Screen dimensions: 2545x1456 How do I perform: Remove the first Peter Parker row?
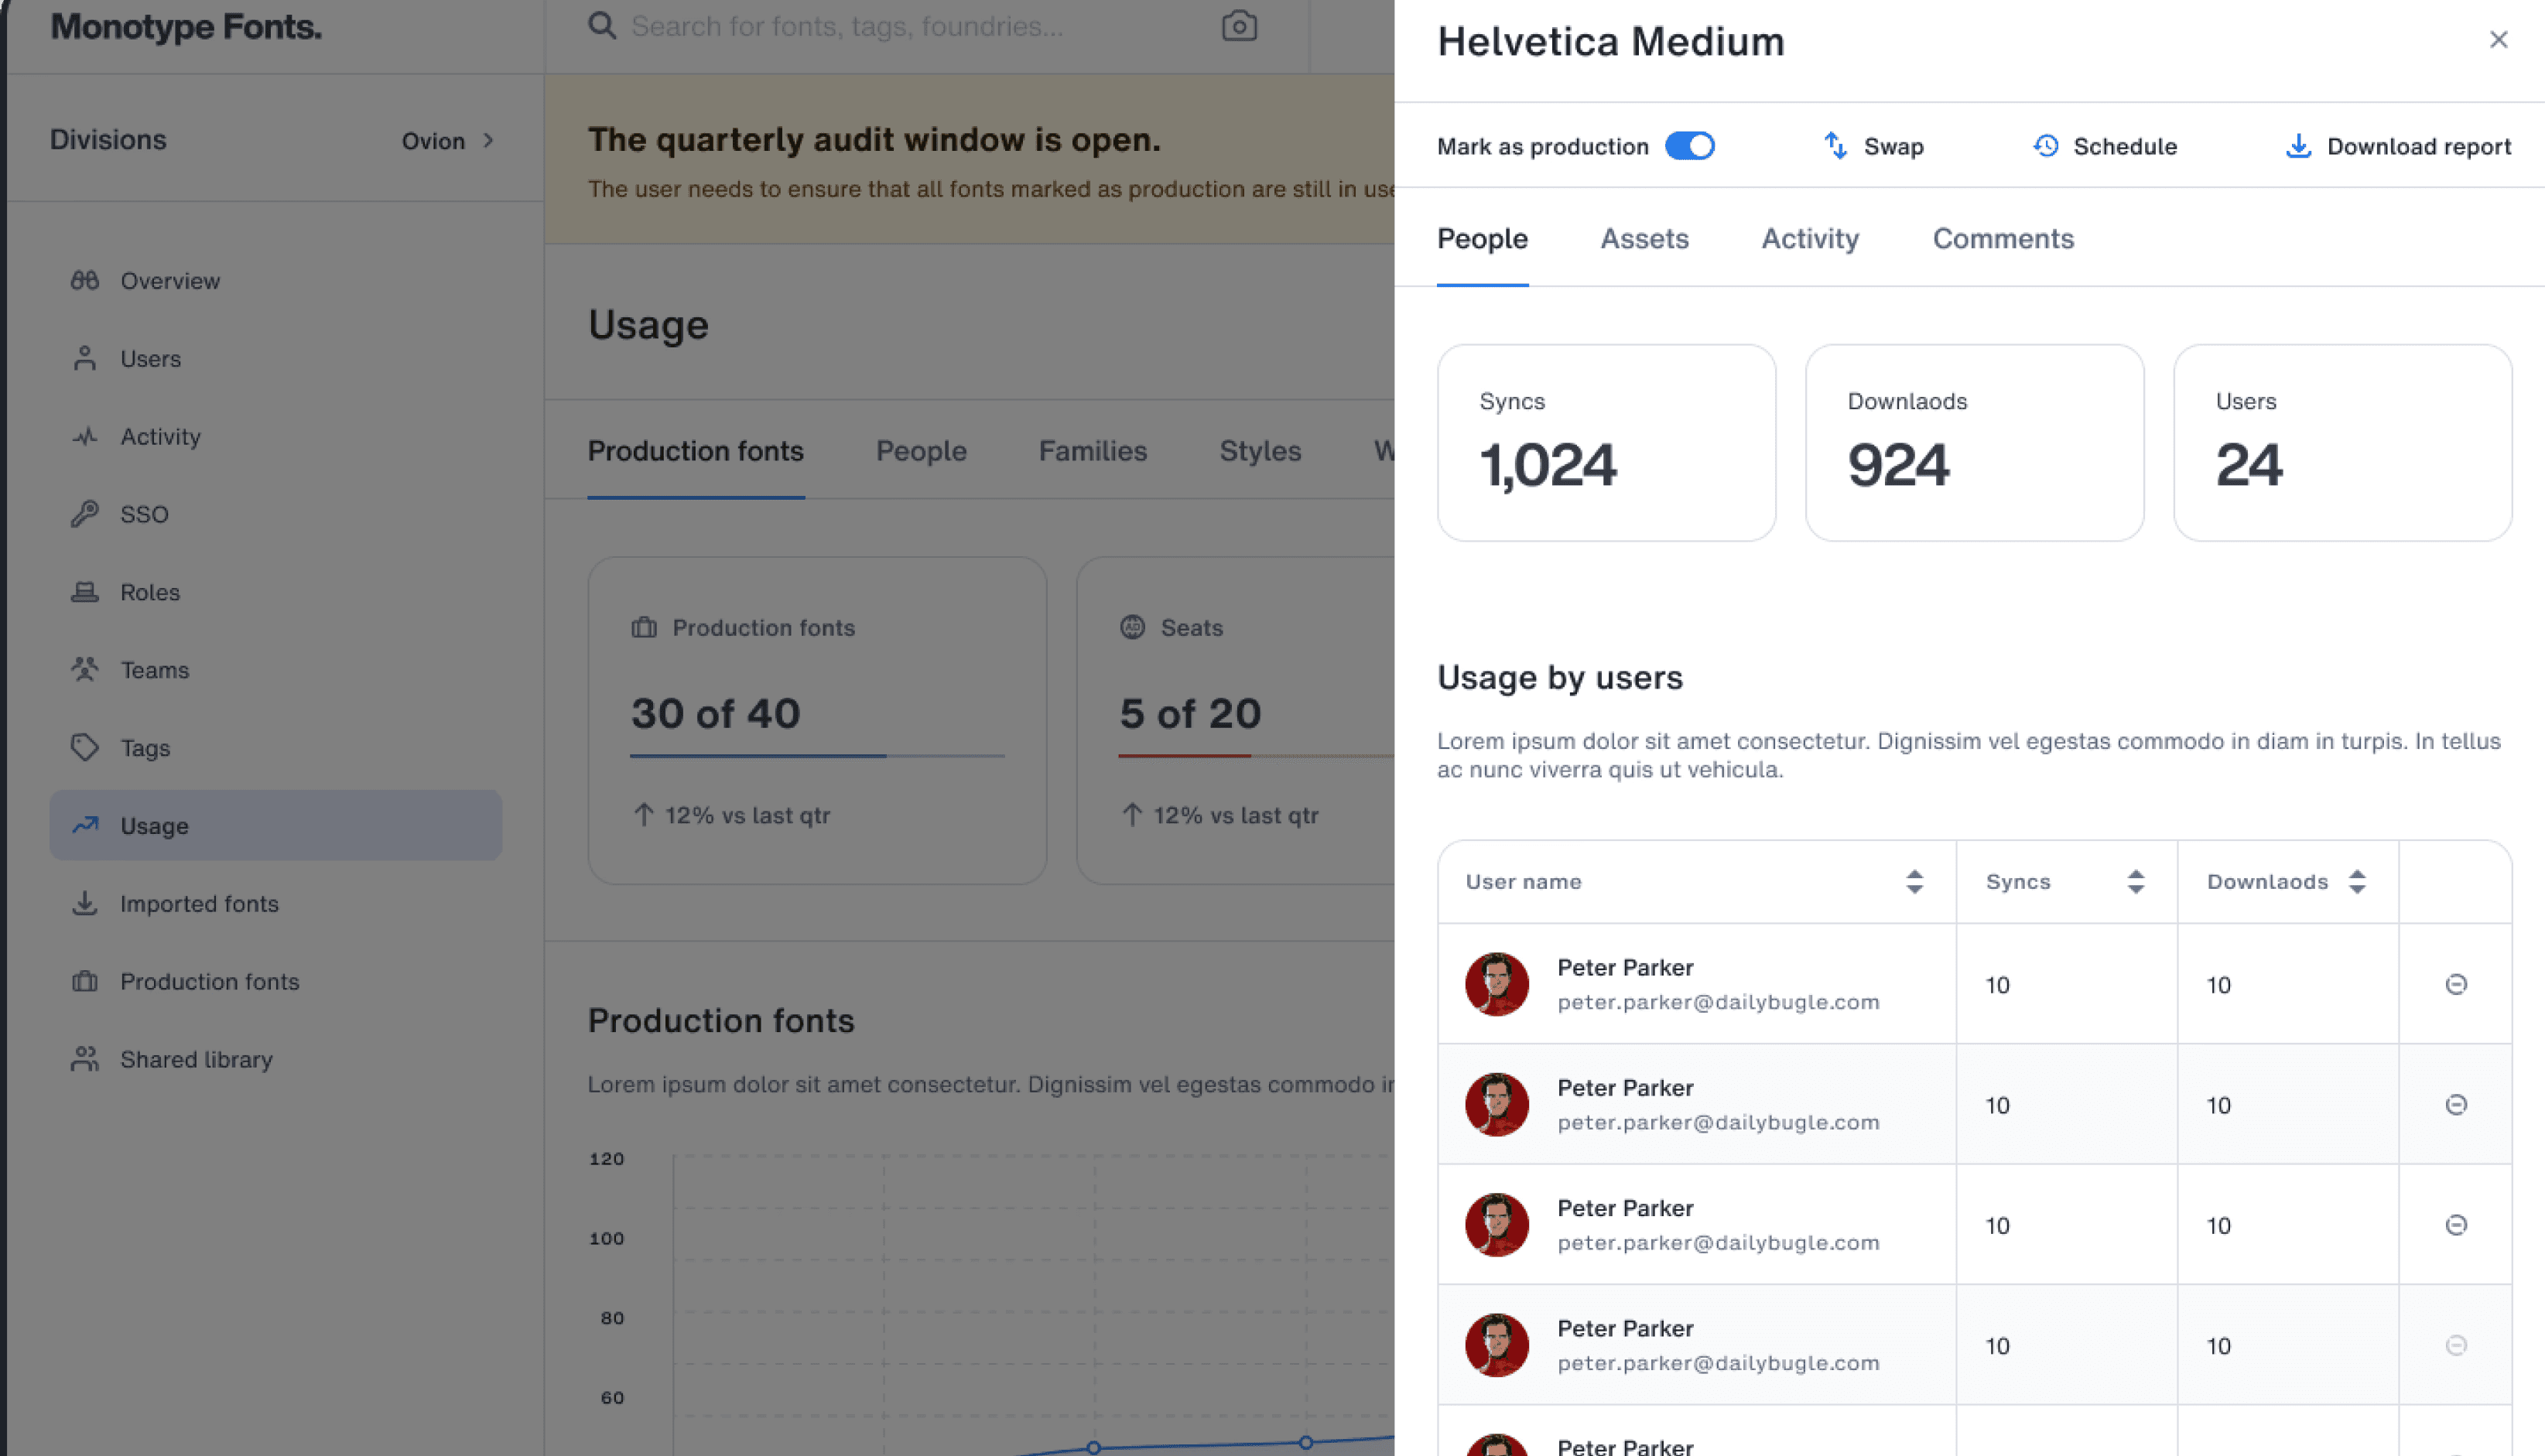[2456, 985]
